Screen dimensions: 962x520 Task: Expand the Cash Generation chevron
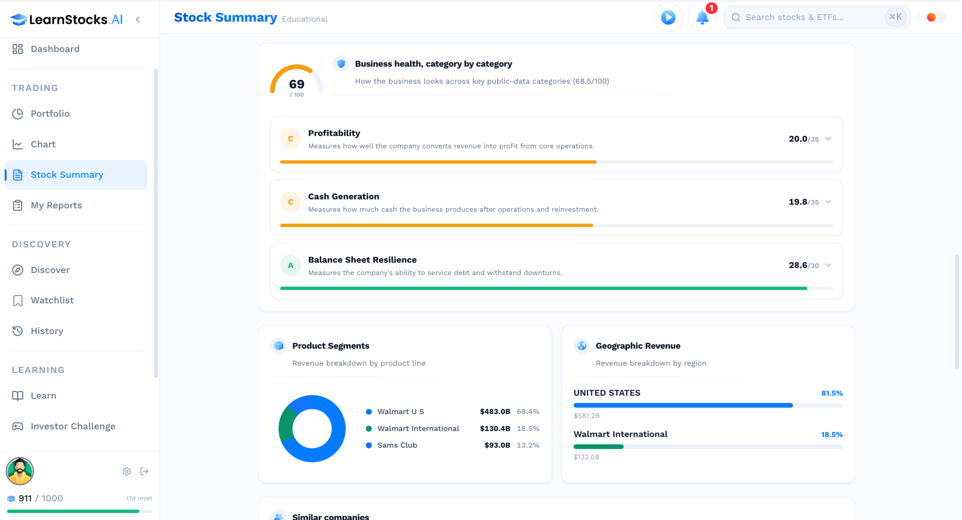828,202
